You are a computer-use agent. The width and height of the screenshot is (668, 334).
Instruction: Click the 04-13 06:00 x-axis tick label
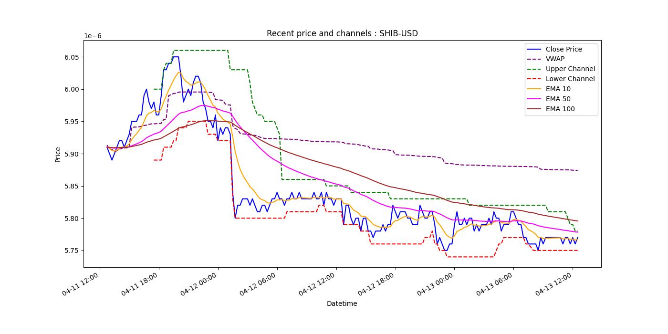pos(496,285)
